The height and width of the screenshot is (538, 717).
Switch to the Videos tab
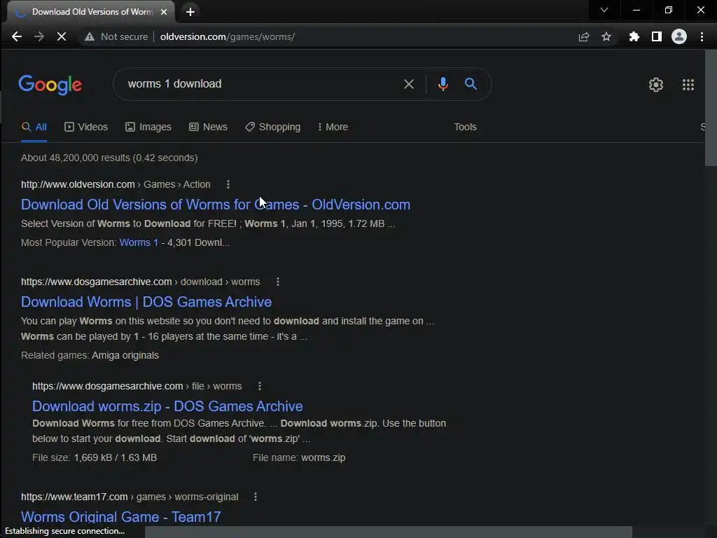point(86,127)
